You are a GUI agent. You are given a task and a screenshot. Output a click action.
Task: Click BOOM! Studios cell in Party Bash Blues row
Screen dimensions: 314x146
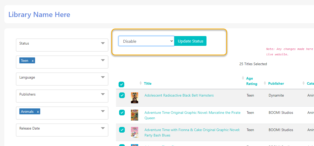tap(281, 130)
